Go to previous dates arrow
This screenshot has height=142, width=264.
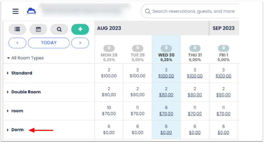[17, 43]
